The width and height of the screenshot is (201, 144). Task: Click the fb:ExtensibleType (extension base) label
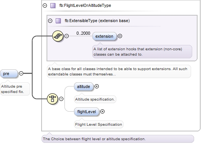coord(97,21)
